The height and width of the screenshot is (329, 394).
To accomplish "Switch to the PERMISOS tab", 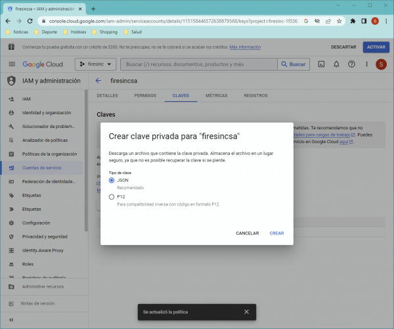I will tap(144, 96).
